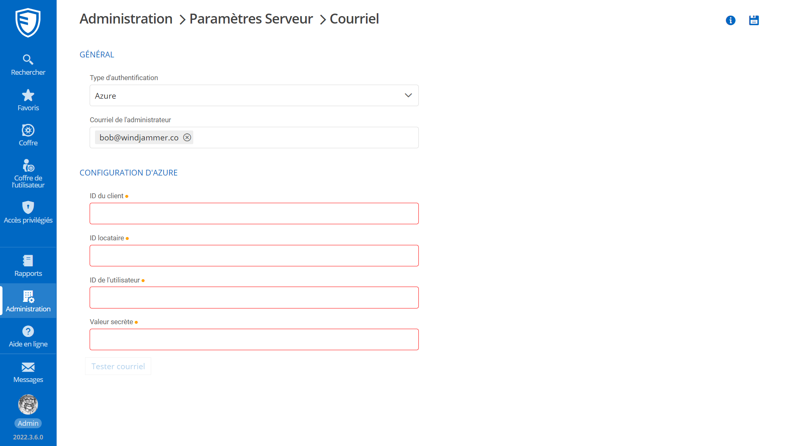Click into the ID locataire field

pyautogui.click(x=254, y=256)
